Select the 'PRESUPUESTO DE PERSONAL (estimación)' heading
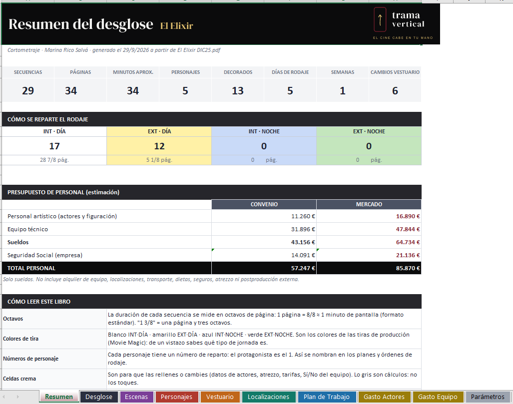Viewport: 513px width, 404px height. [211, 192]
